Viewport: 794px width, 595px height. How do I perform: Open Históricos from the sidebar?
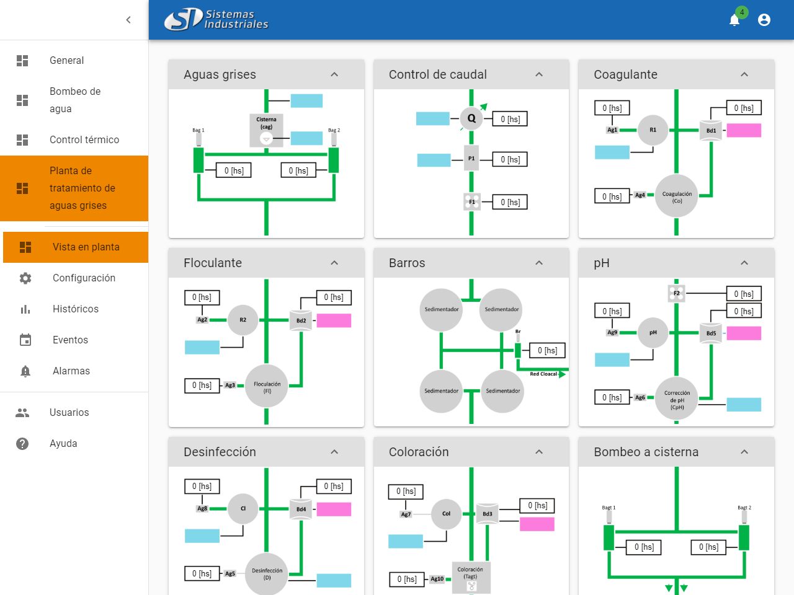point(75,309)
